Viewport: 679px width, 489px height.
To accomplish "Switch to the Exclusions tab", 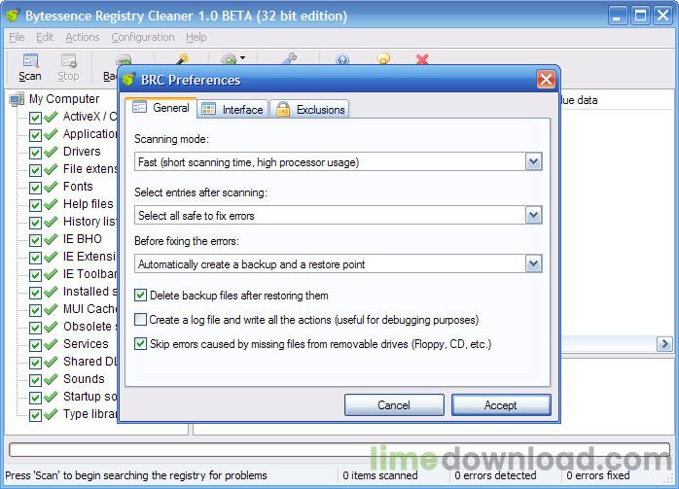I will click(309, 110).
